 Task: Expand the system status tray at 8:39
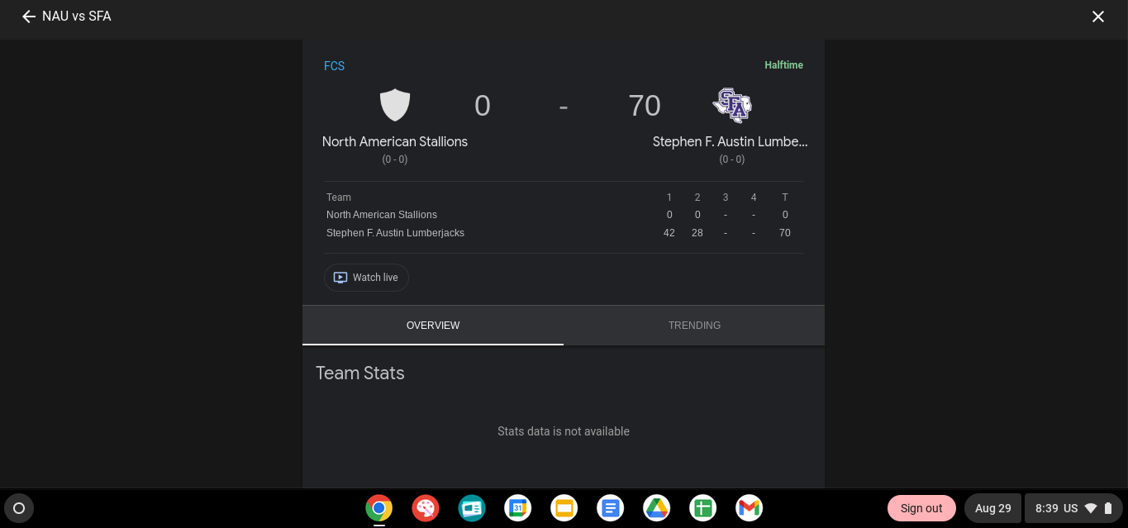point(1073,508)
